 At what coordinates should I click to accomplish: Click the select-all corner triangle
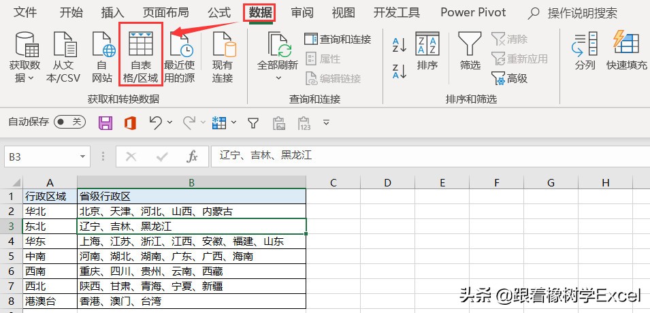(x=16, y=183)
